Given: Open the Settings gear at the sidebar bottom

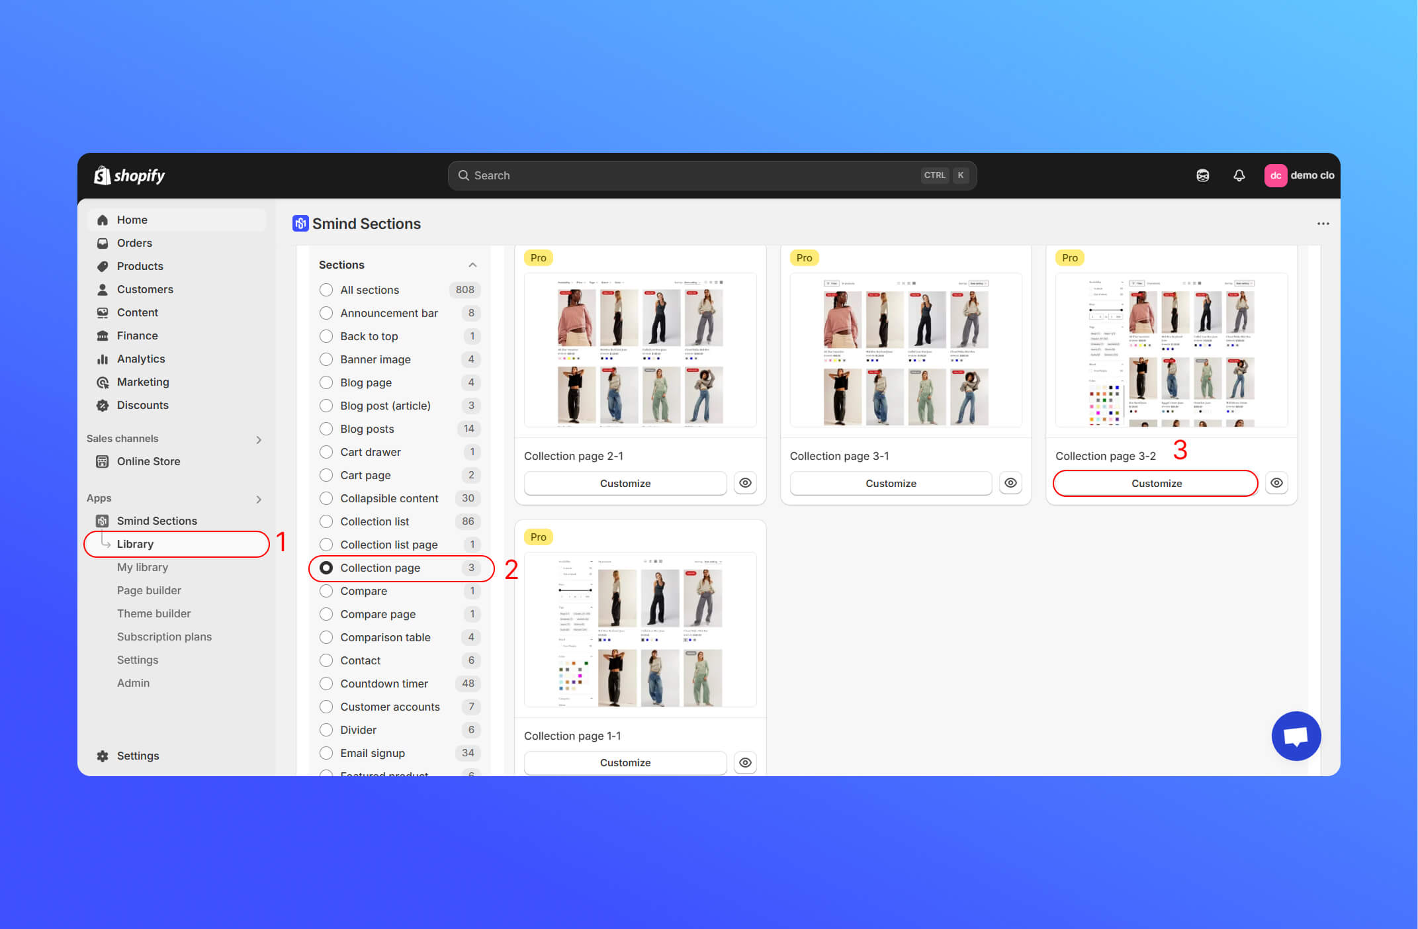Looking at the screenshot, I should tap(103, 756).
